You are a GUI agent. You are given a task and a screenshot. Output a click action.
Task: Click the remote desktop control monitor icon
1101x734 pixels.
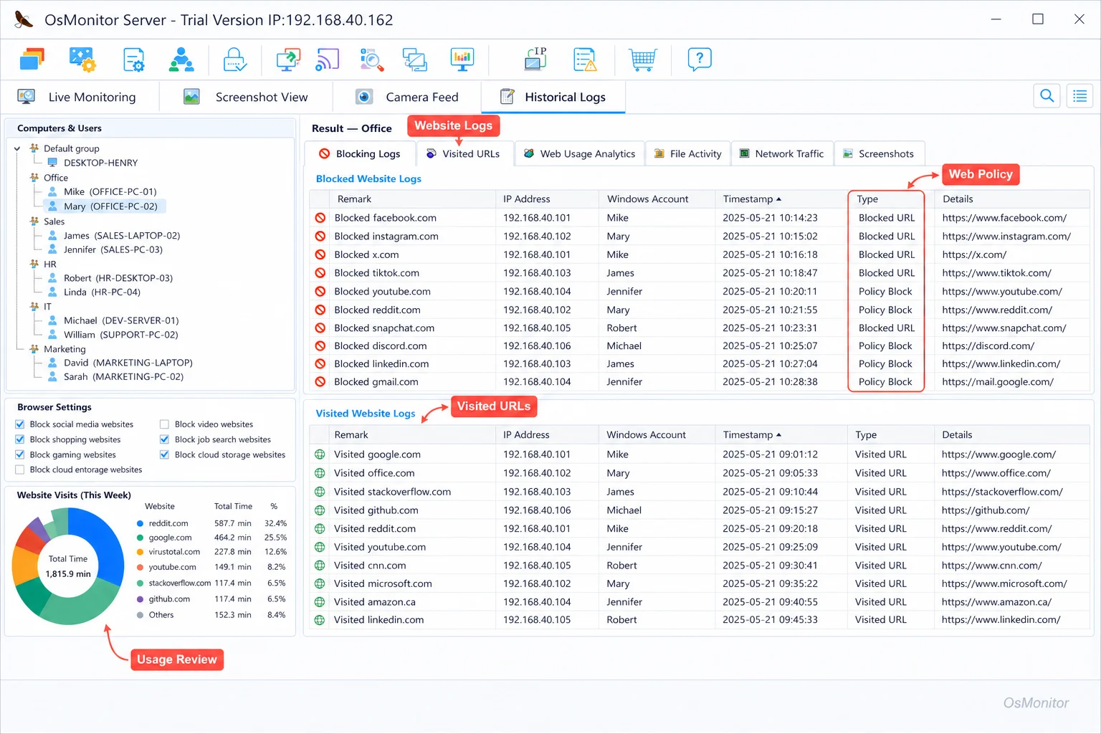coord(288,59)
